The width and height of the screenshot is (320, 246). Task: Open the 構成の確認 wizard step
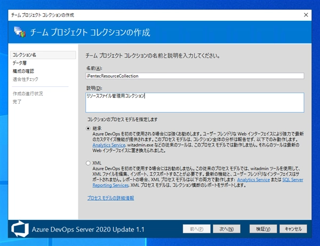[x=23, y=71]
